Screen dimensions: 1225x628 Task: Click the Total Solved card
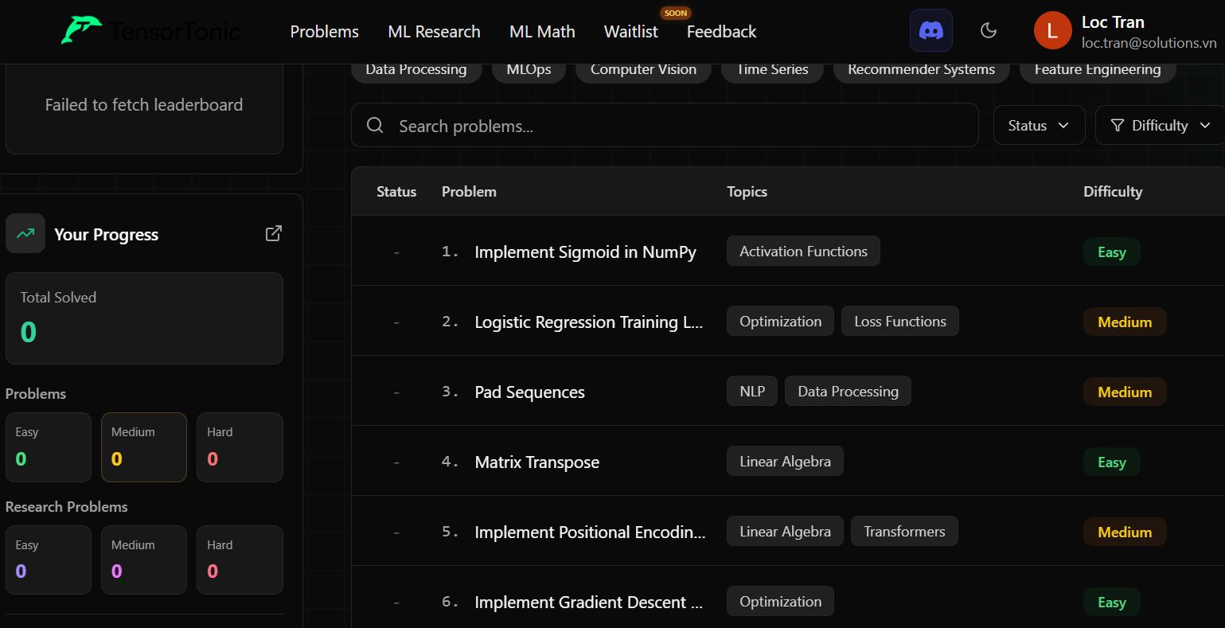coord(144,318)
